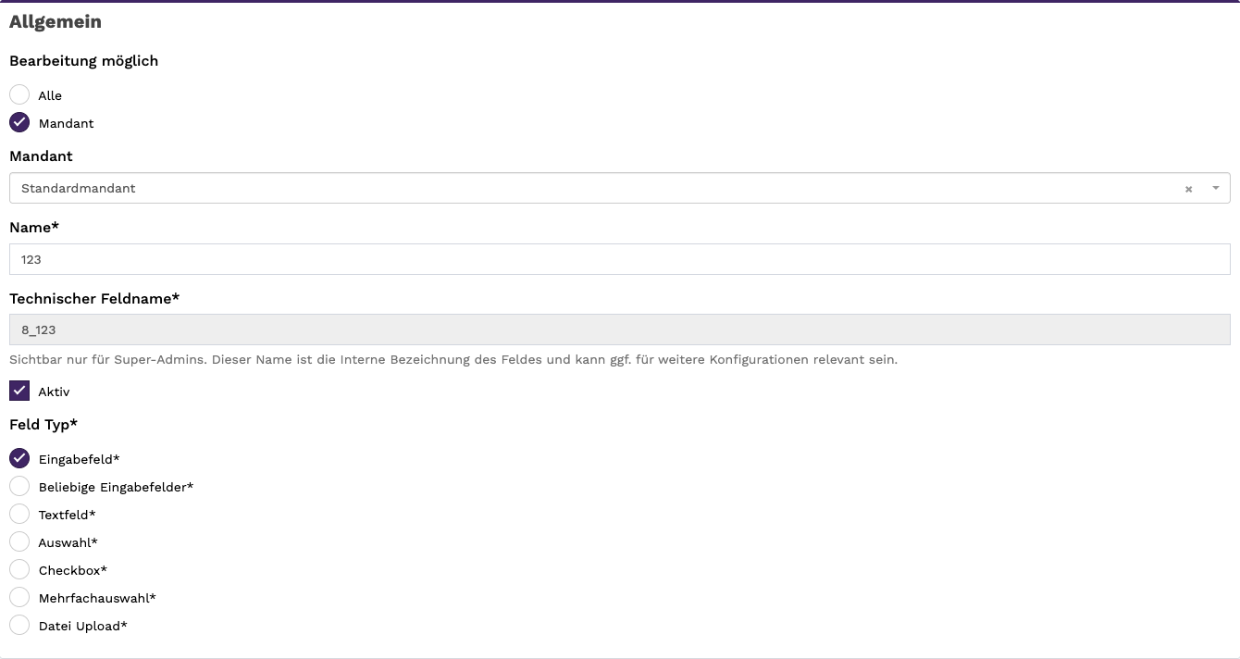
Task: Click into the Name input field
Action: pyautogui.click(x=620, y=259)
